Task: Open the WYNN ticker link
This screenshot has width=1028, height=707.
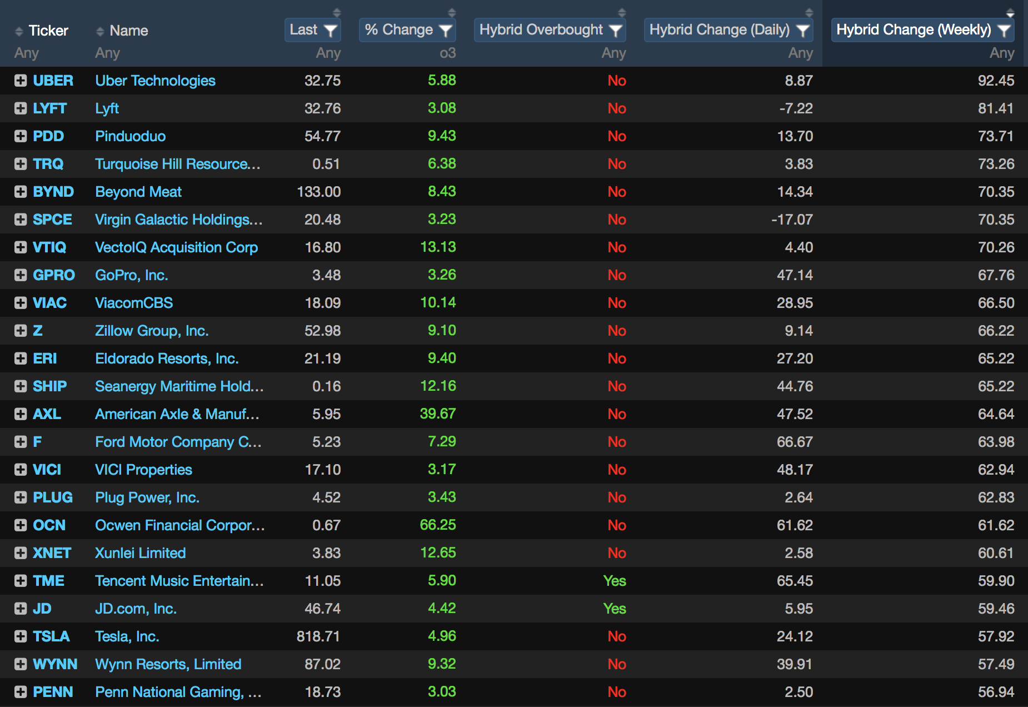Action: (x=55, y=664)
